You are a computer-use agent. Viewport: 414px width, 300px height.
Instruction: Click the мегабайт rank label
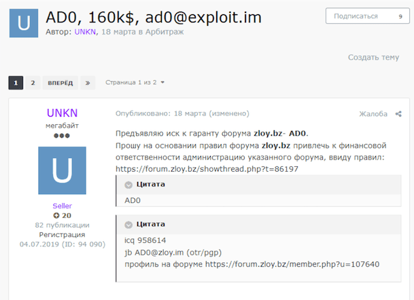click(x=62, y=126)
